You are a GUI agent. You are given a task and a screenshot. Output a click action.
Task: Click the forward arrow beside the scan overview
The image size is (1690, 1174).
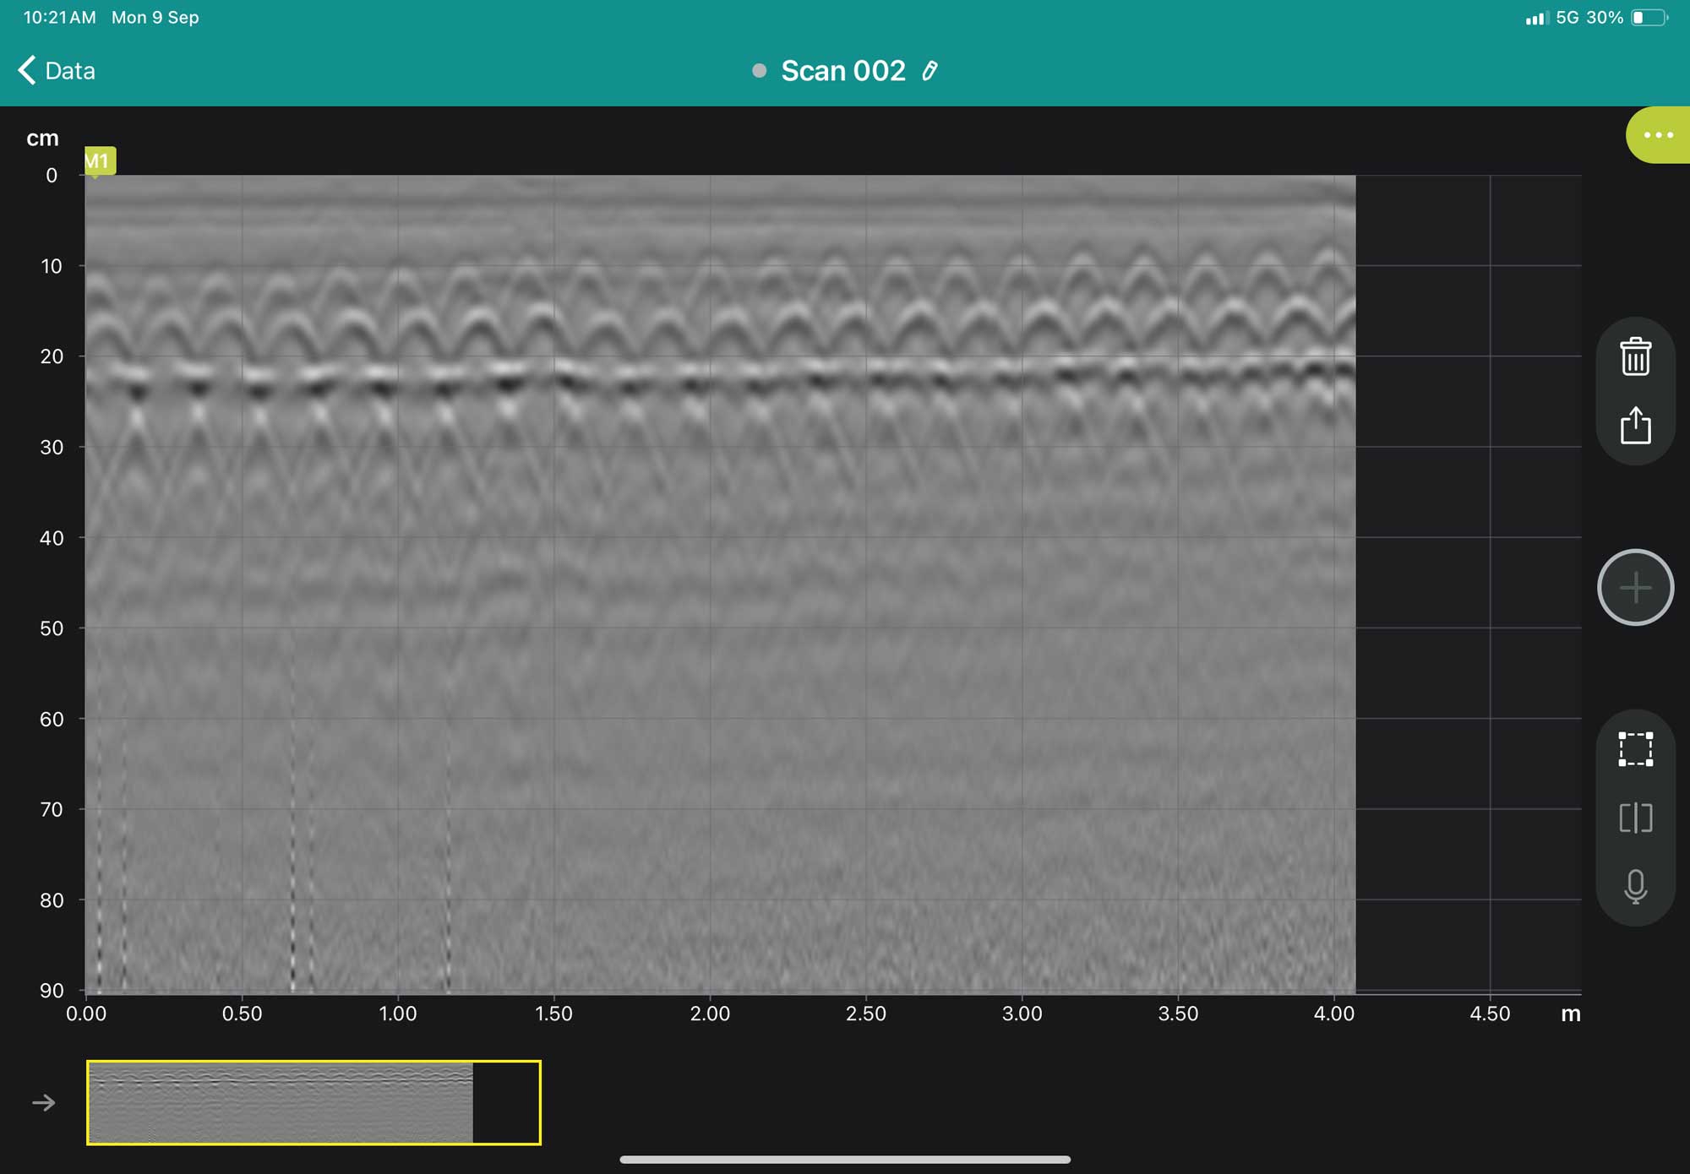[44, 1101]
